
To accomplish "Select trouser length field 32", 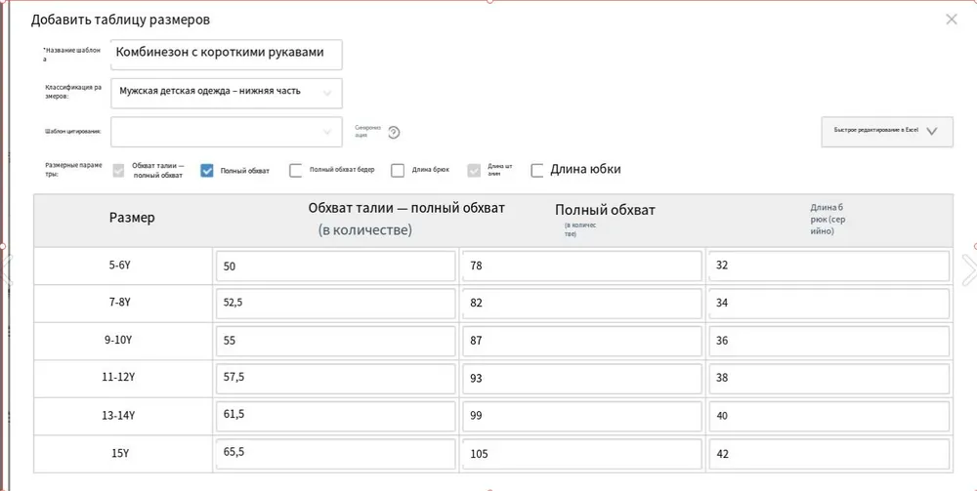I will coord(829,266).
